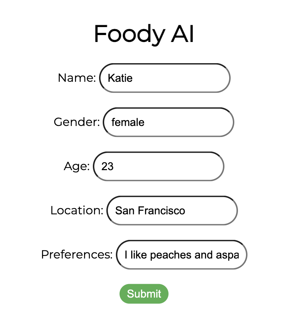This screenshot has width=299, height=333.
Task: Select the Gender text box
Action: [168, 122]
